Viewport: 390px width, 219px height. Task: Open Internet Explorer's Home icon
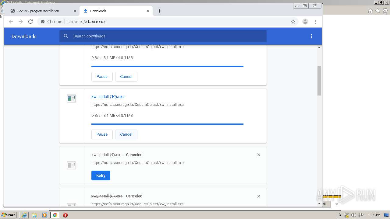(370, 11)
